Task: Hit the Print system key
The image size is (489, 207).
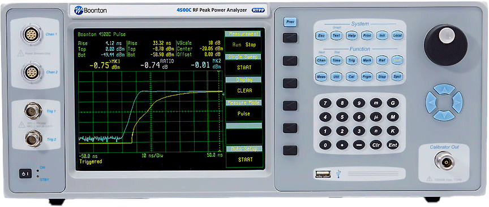Action: tap(367, 36)
